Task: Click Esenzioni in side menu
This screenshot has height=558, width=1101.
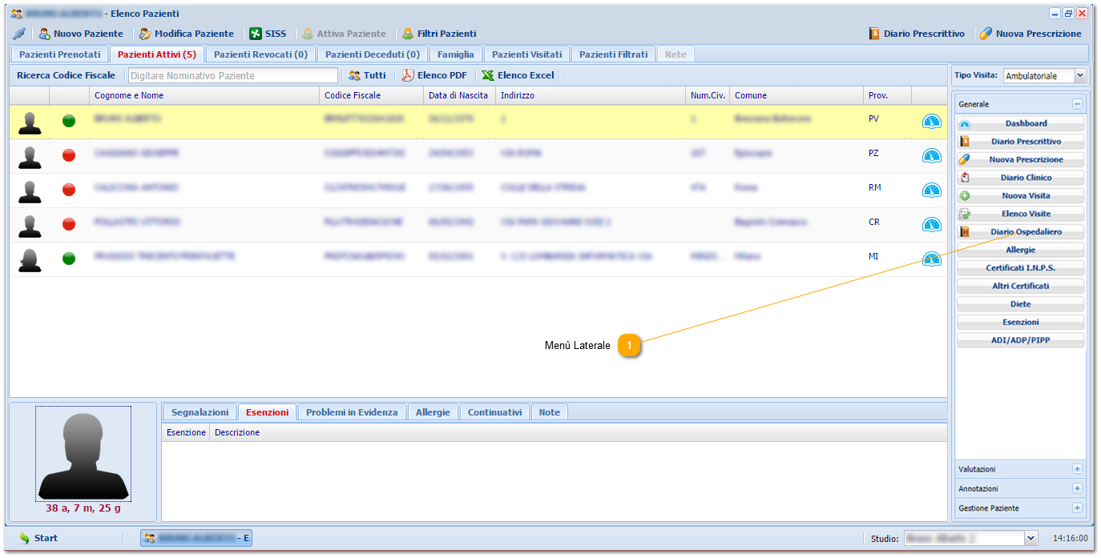Action: tap(1020, 322)
